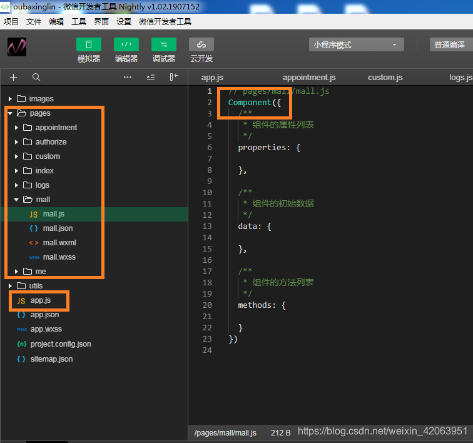Select the authorize folder icon
Screen dimensions: 473x443
28,141
